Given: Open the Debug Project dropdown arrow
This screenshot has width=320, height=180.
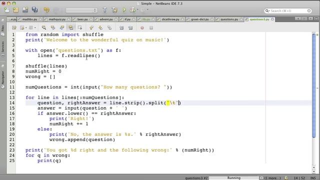Looking at the screenshot, I should pyautogui.click(x=138, y=10).
